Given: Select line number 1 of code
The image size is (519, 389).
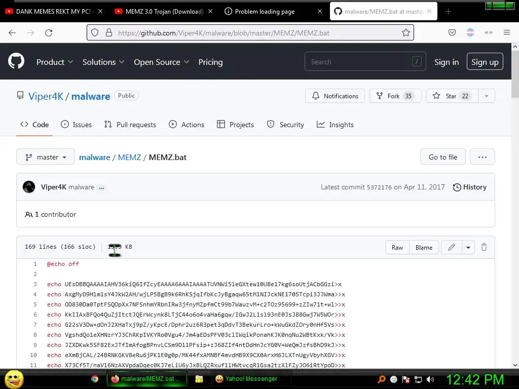Looking at the screenshot, I should click(x=35, y=264).
